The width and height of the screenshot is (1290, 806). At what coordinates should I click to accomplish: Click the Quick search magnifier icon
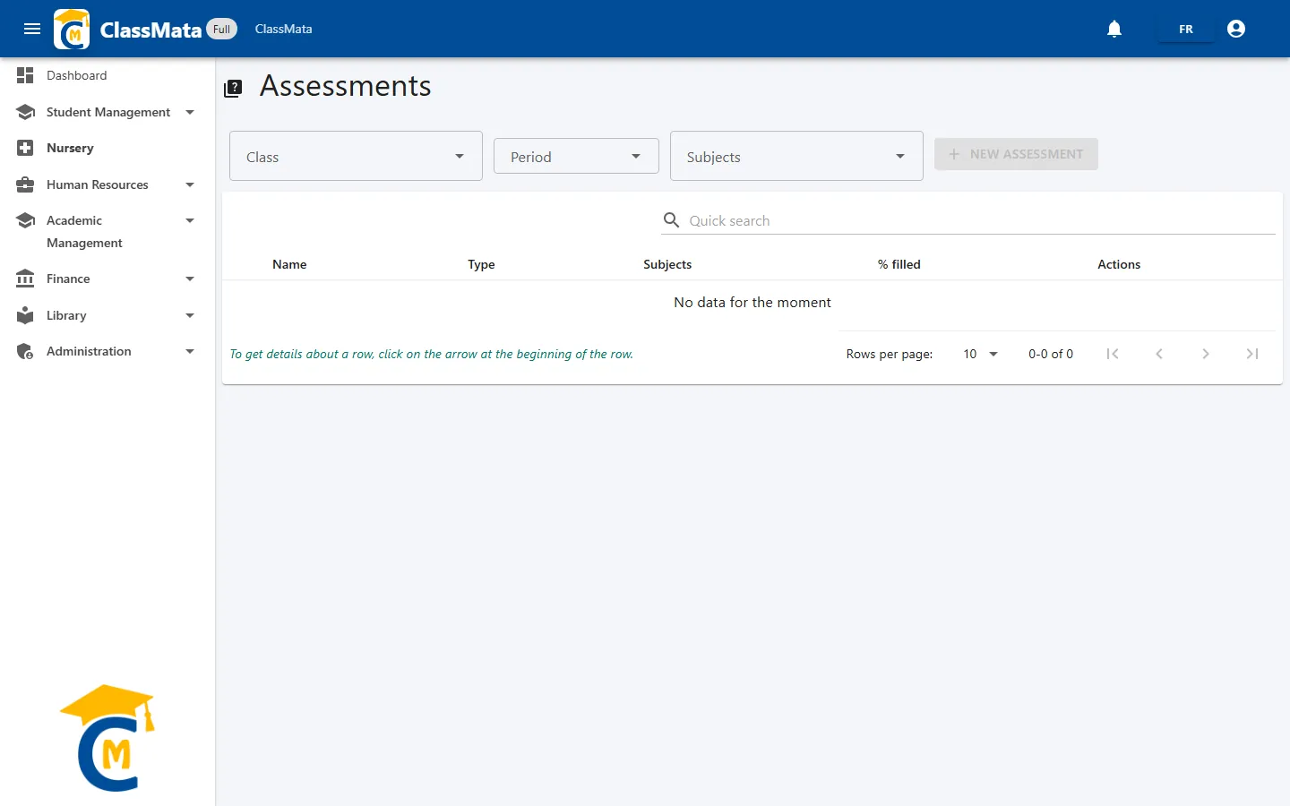[x=671, y=220]
